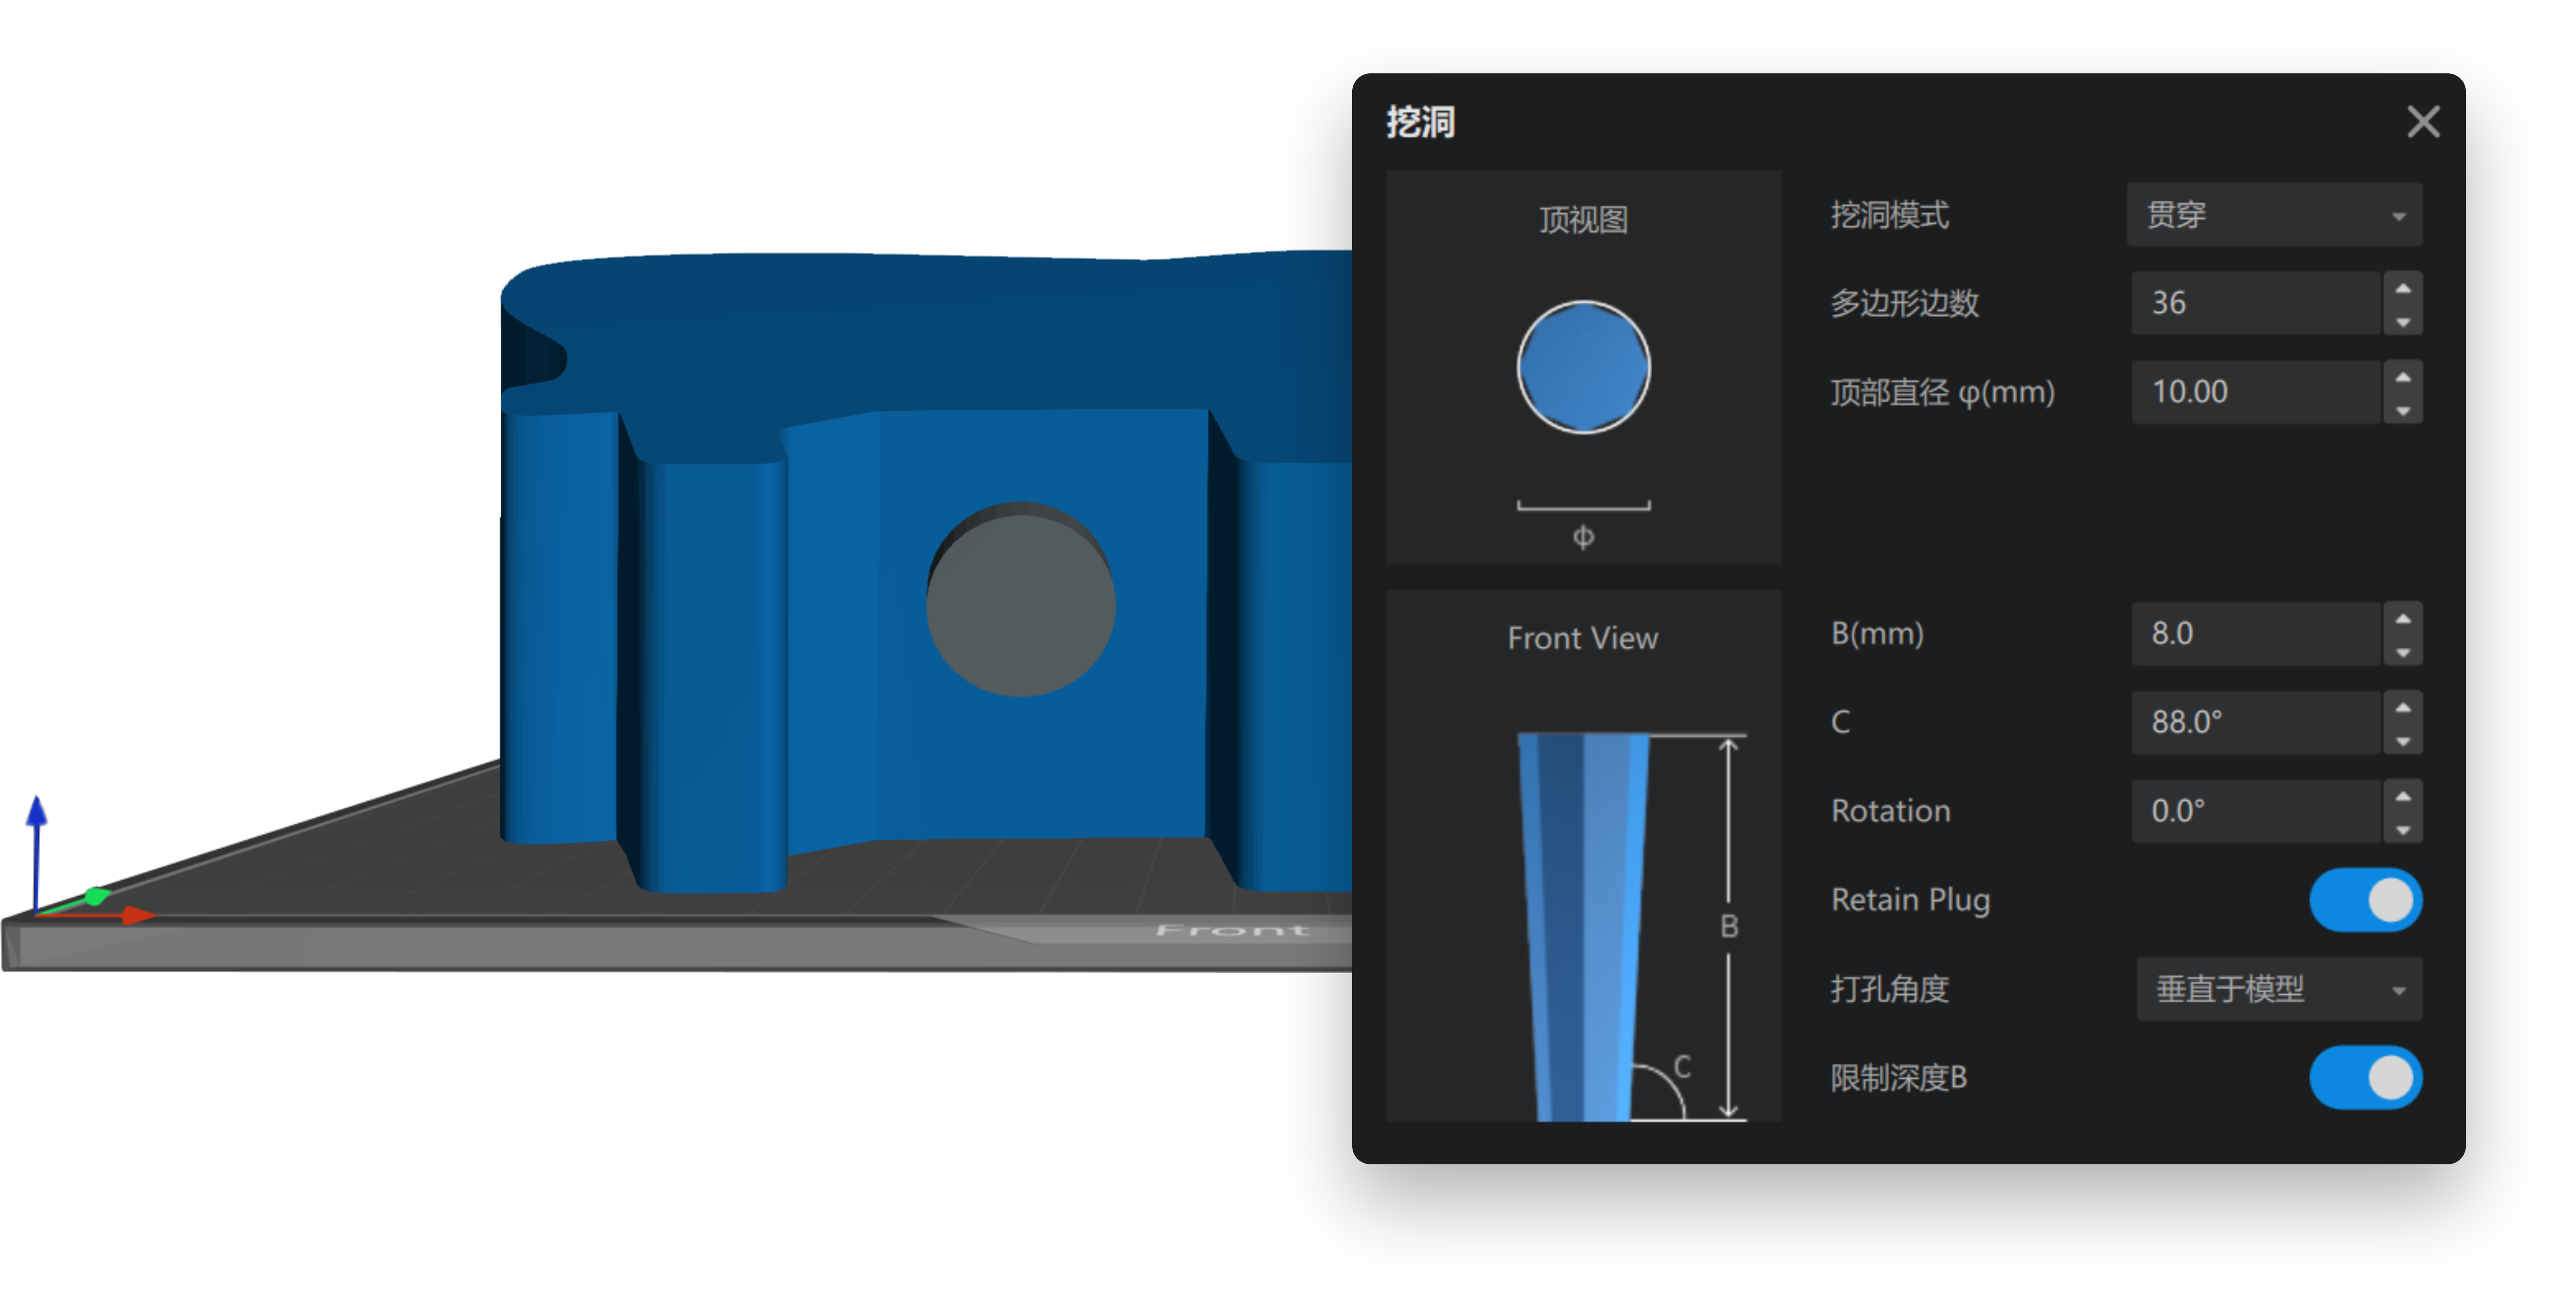Increase C angle with up arrow
Image resolution: width=2576 pixels, height=1311 pixels.
coord(2402,707)
